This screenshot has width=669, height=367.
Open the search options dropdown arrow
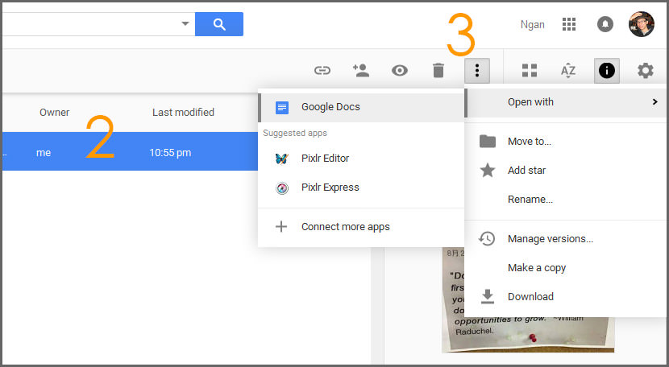(x=185, y=24)
